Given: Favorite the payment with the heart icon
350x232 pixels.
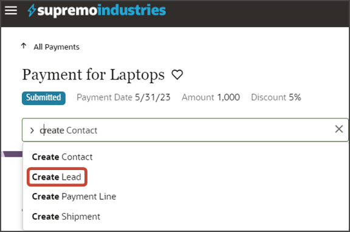Looking at the screenshot, I should tap(177, 75).
